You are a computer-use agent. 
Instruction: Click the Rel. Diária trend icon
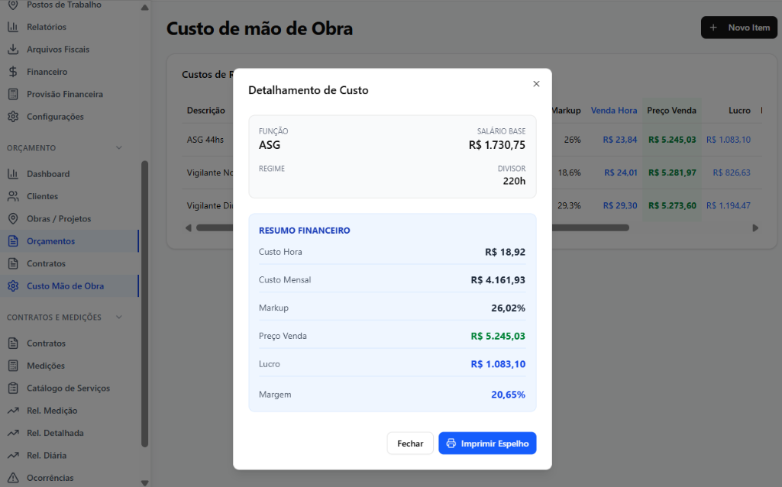pyautogui.click(x=13, y=456)
